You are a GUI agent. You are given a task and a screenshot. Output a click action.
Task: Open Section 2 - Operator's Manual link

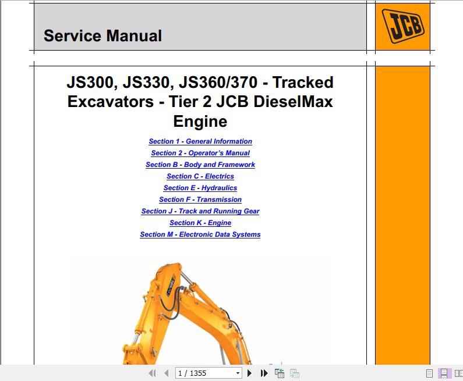pyautogui.click(x=200, y=153)
